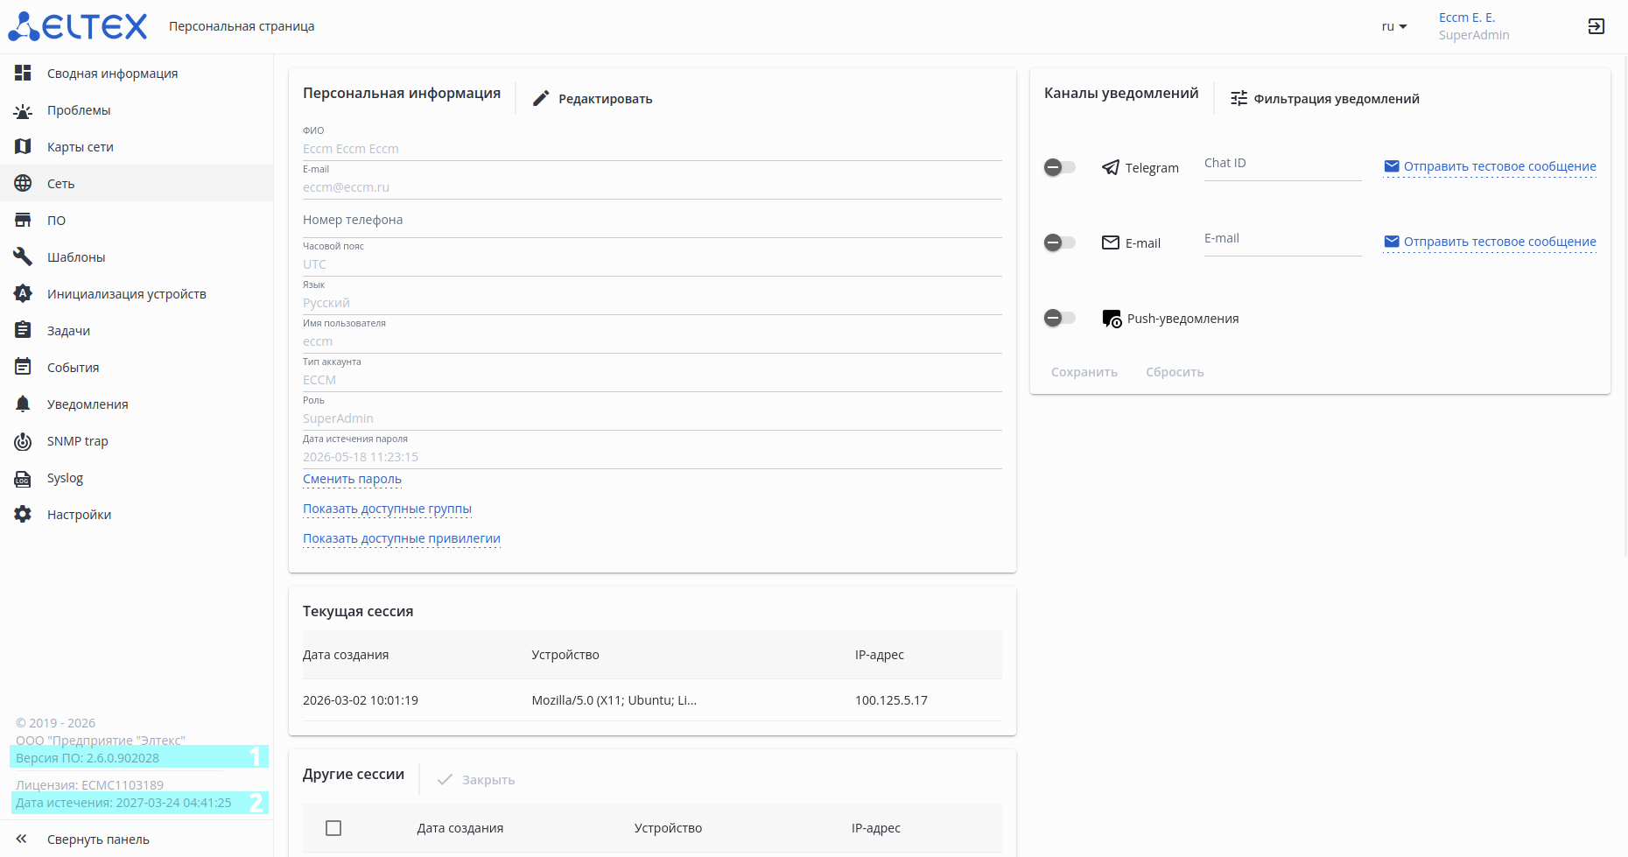Click the Device initialization sidebar icon
The height and width of the screenshot is (857, 1628).
pyautogui.click(x=23, y=294)
